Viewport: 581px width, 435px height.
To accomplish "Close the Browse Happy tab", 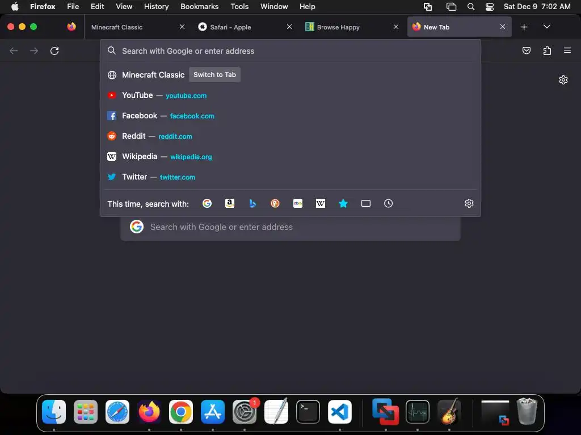I will 395,27.
